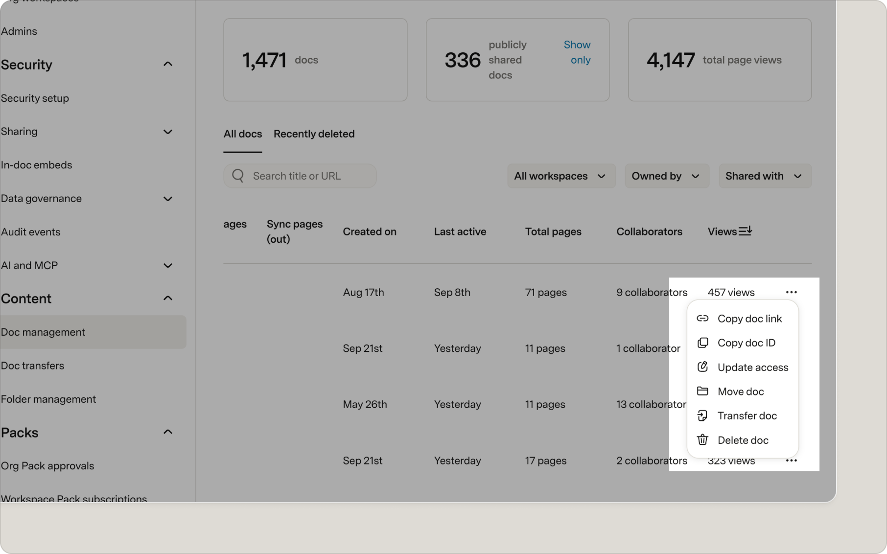
Task: Choose Delete doc from the menu
Action: pos(743,440)
